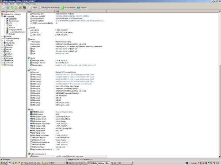Viewport: 221px width, 165px height.
Task: Open the Eszközök menu
Action: tap(28, 4)
